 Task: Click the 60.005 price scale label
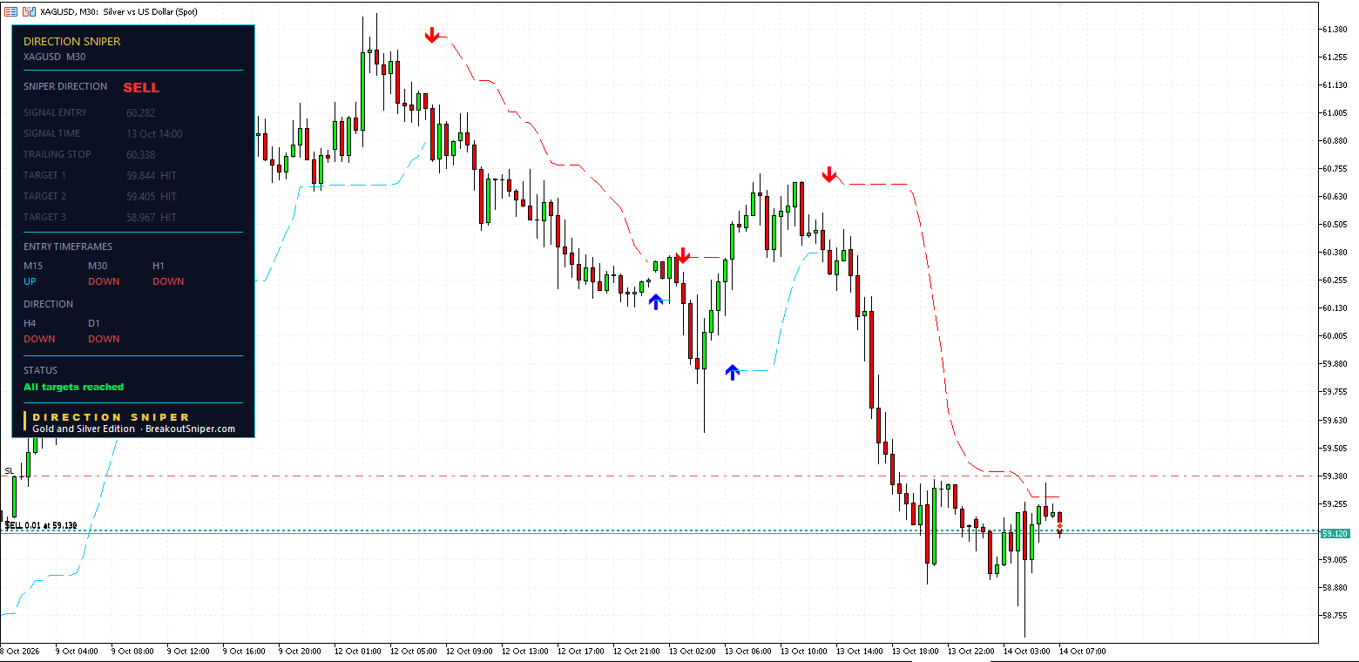1335,336
